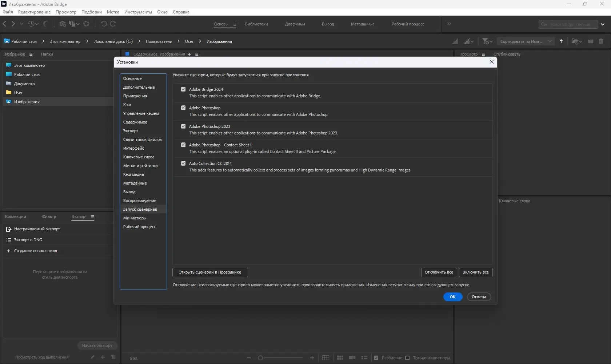Uncheck the Contact Sheet II script
Image resolution: width=611 pixels, height=364 pixels.
[x=183, y=145]
